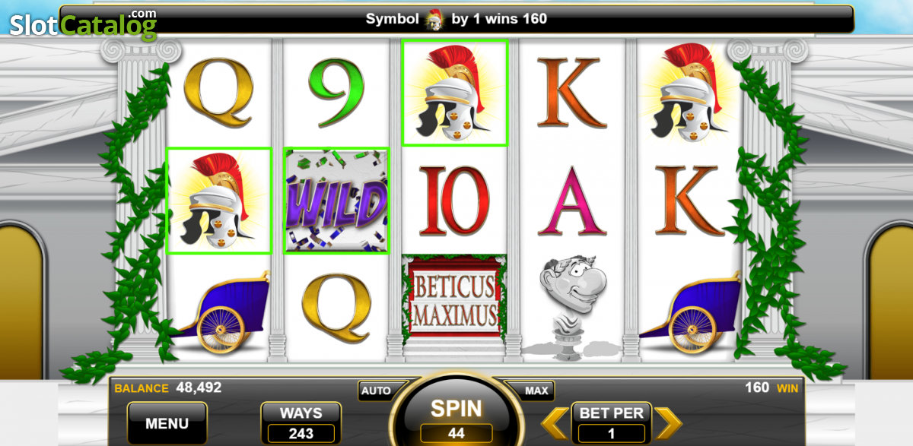Click the helmet on the fifth reel
913x446 pixels.
(x=689, y=91)
